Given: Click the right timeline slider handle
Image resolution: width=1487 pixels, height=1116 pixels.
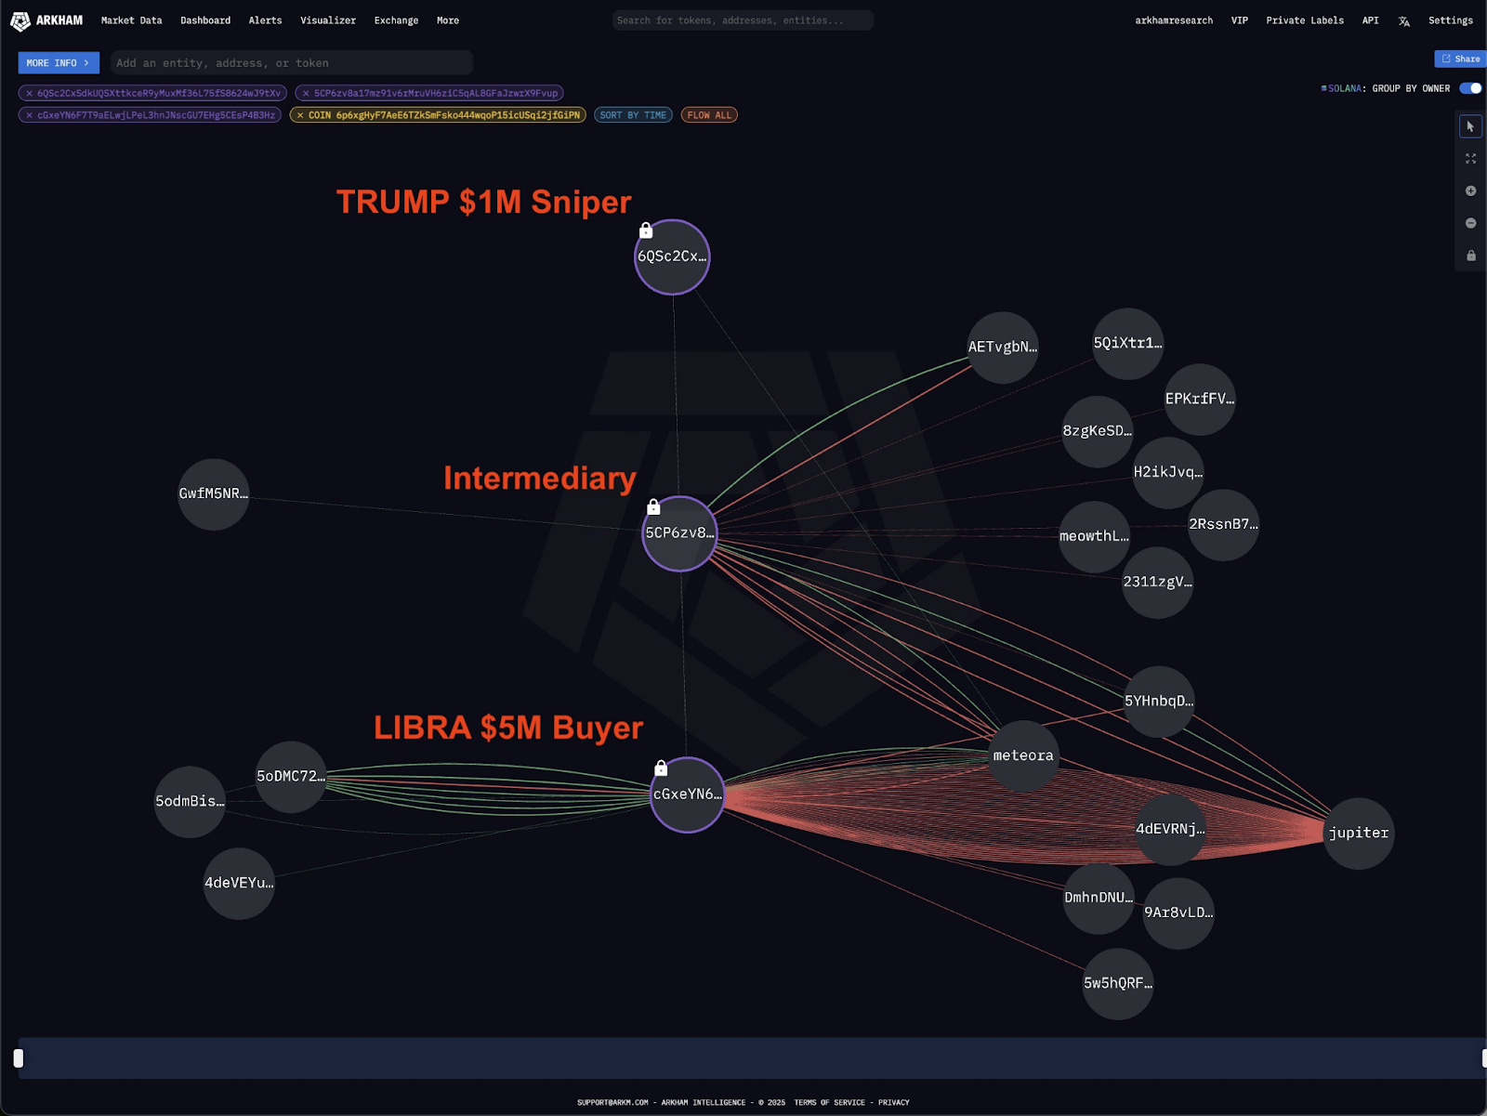Looking at the screenshot, I should tap(1483, 1057).
